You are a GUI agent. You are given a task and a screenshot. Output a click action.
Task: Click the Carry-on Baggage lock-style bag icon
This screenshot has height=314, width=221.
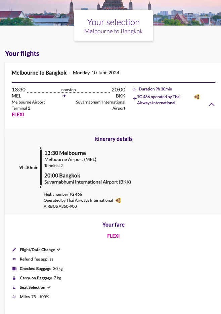pyautogui.click(x=14, y=278)
